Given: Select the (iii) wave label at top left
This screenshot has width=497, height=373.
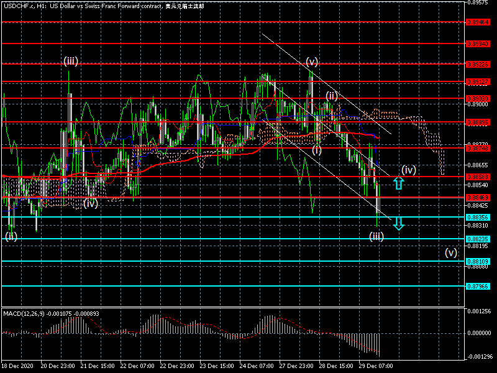Looking at the screenshot, I should tap(70, 61).
